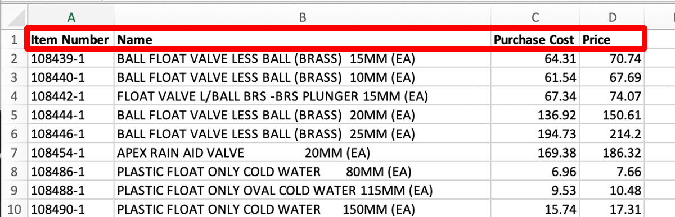Screen dimensions: 675x217
Task: Select cell containing 108439-1
Action: [71, 58]
